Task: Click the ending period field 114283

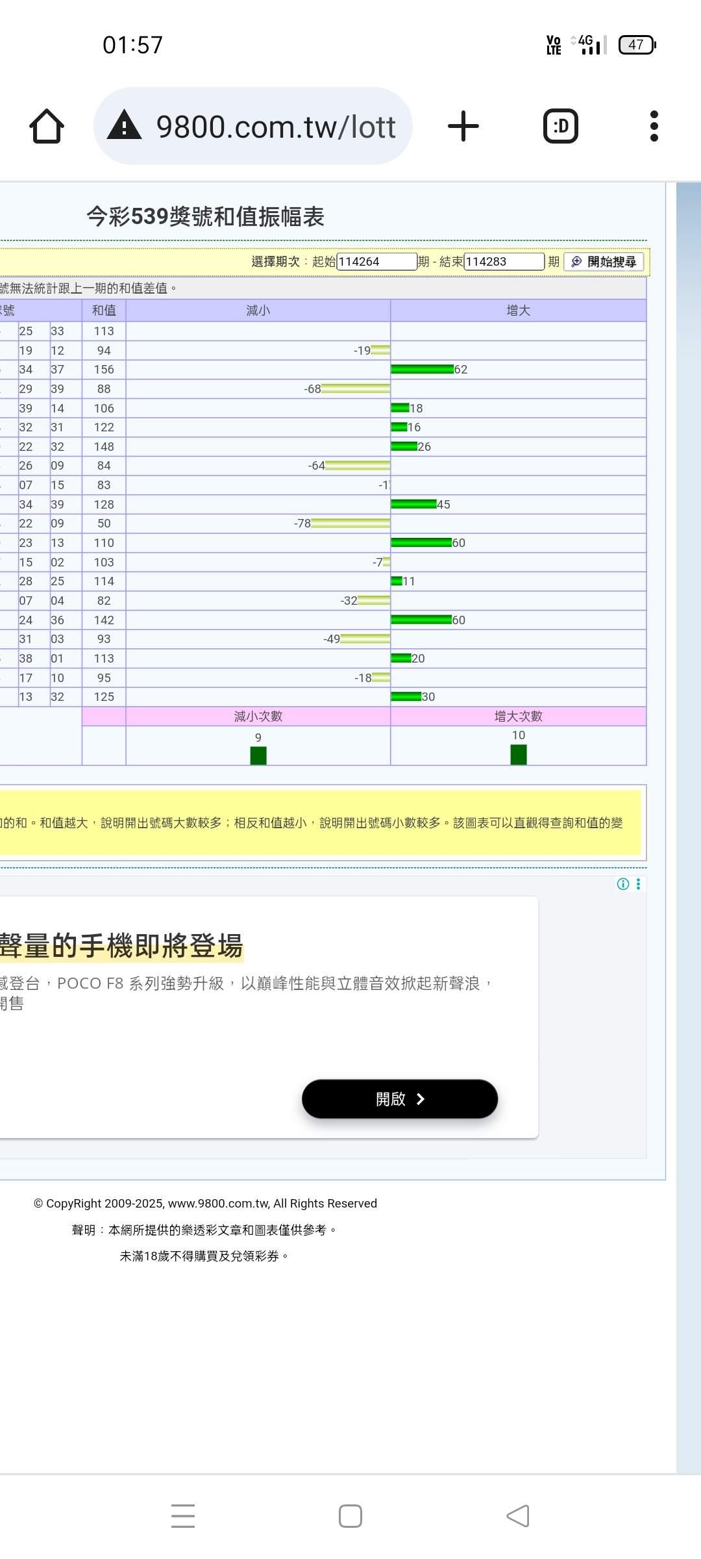Action: pos(504,262)
